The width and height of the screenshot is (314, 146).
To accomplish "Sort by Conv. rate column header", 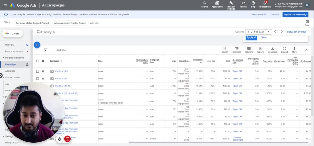I will 267,61.
